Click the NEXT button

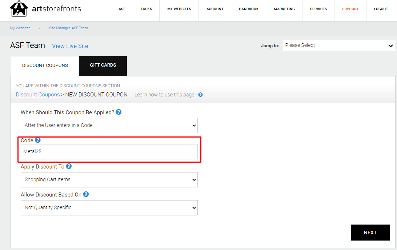coord(370,233)
